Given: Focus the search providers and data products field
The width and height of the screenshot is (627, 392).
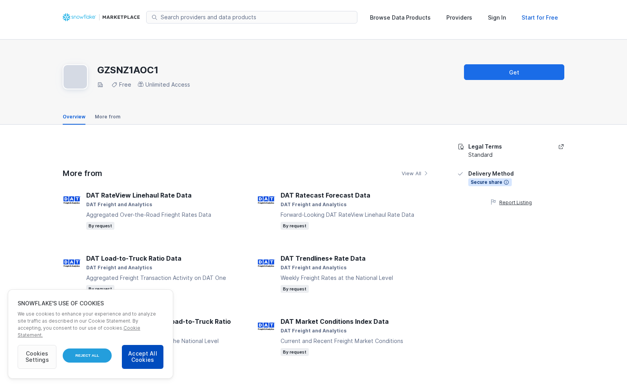Looking at the screenshot, I should click(252, 17).
